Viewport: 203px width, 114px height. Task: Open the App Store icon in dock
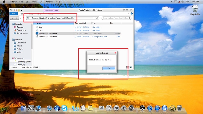(x=157, y=108)
